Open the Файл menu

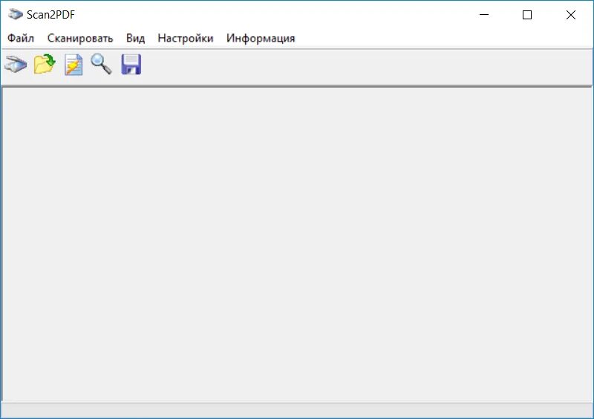coord(21,39)
